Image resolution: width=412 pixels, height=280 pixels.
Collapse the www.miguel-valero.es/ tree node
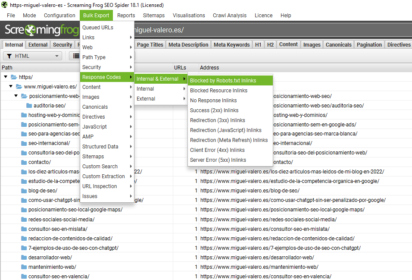click(x=11, y=86)
